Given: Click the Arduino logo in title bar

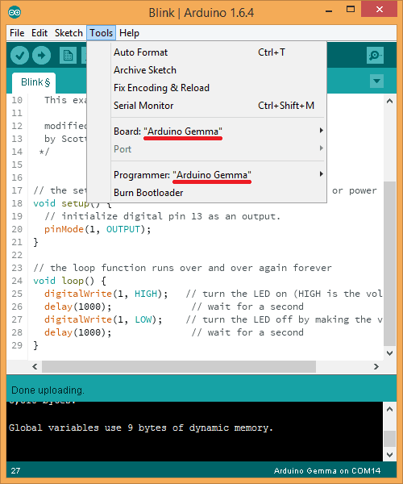Looking at the screenshot, I should 15,12.
